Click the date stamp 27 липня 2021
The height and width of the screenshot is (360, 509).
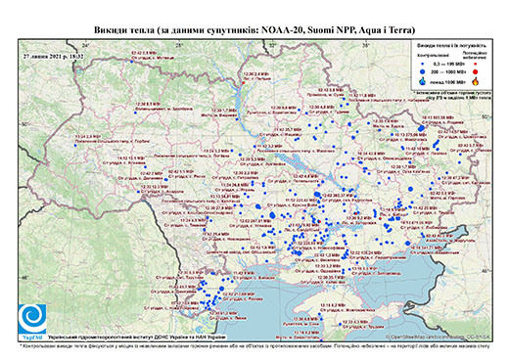[54, 56]
